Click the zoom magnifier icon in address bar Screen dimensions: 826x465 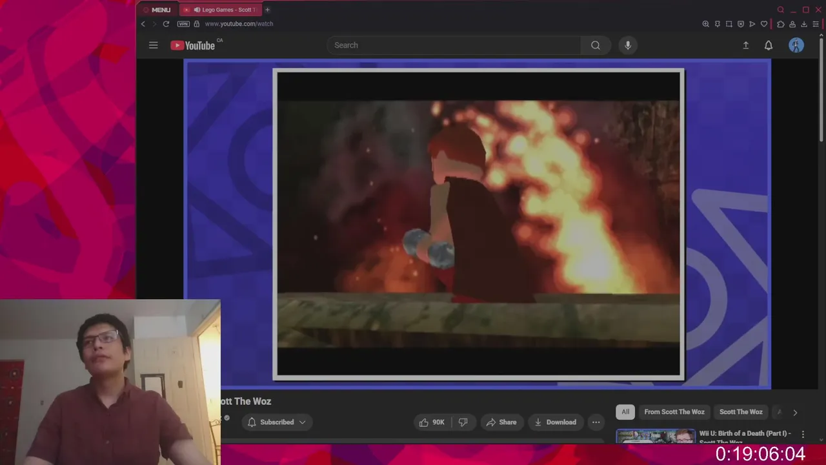[705, 24]
